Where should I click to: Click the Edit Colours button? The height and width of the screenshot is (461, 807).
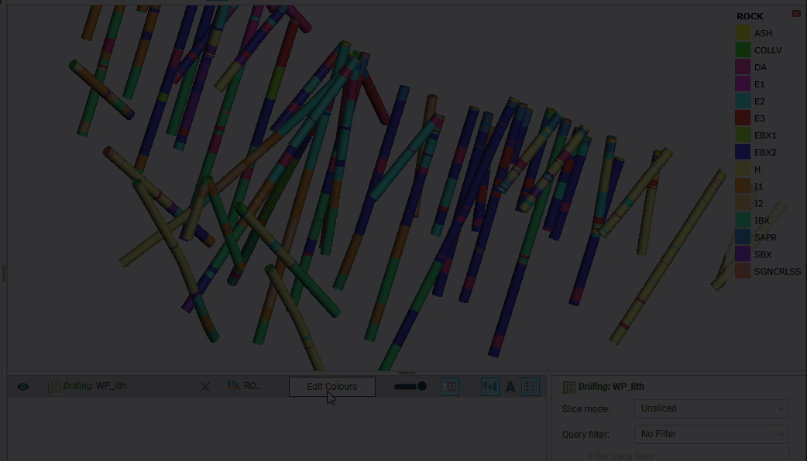click(x=331, y=387)
